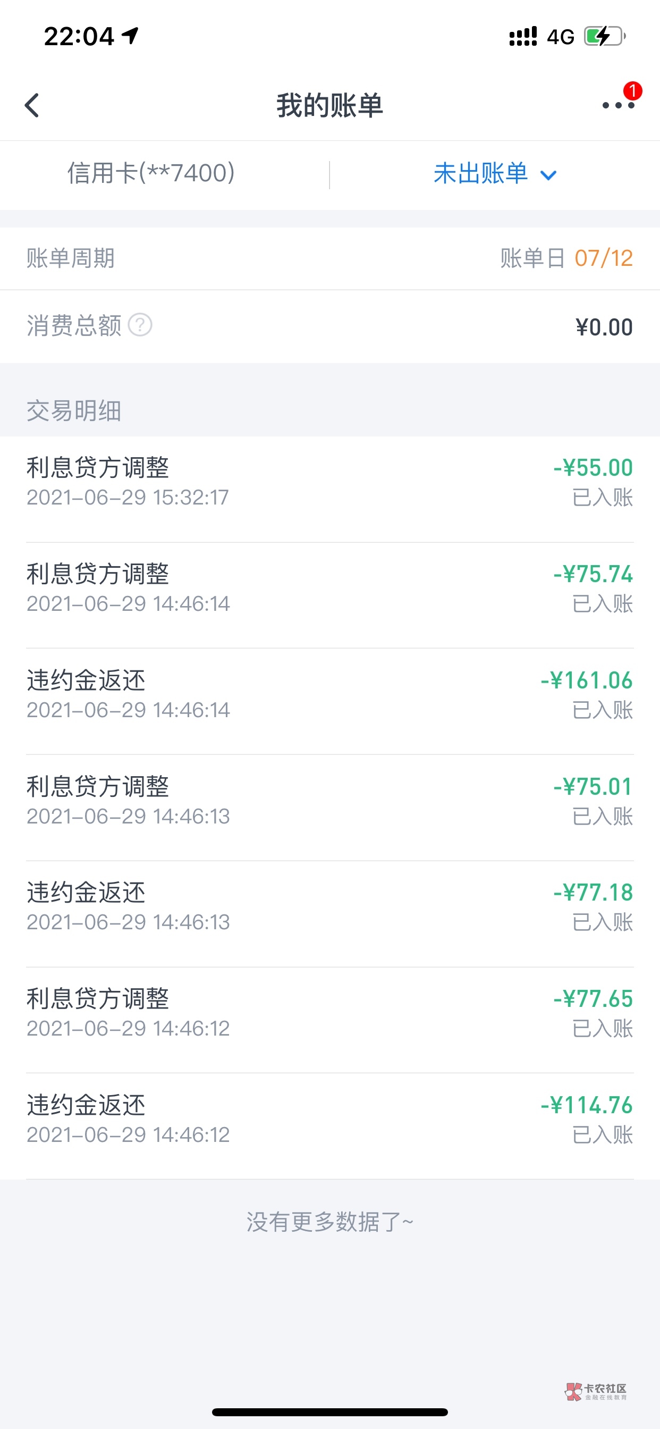The image size is (660, 1429).
Task: Open the -¥161.06 违约金返还 transaction
Action: (x=330, y=694)
